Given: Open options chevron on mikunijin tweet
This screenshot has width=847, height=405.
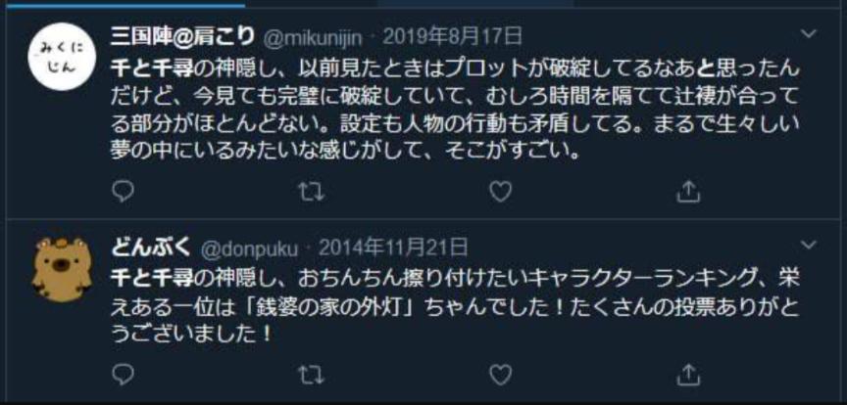Looking at the screenshot, I should tap(808, 34).
